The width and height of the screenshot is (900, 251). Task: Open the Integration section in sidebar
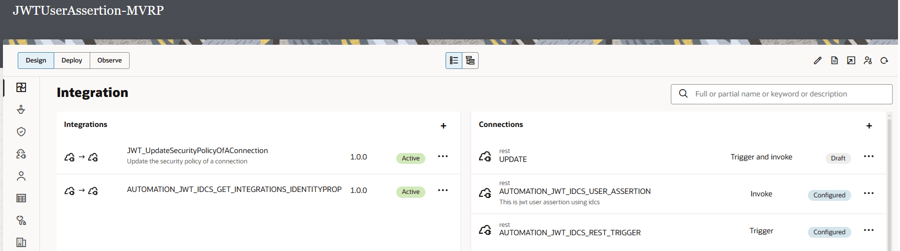[21, 87]
